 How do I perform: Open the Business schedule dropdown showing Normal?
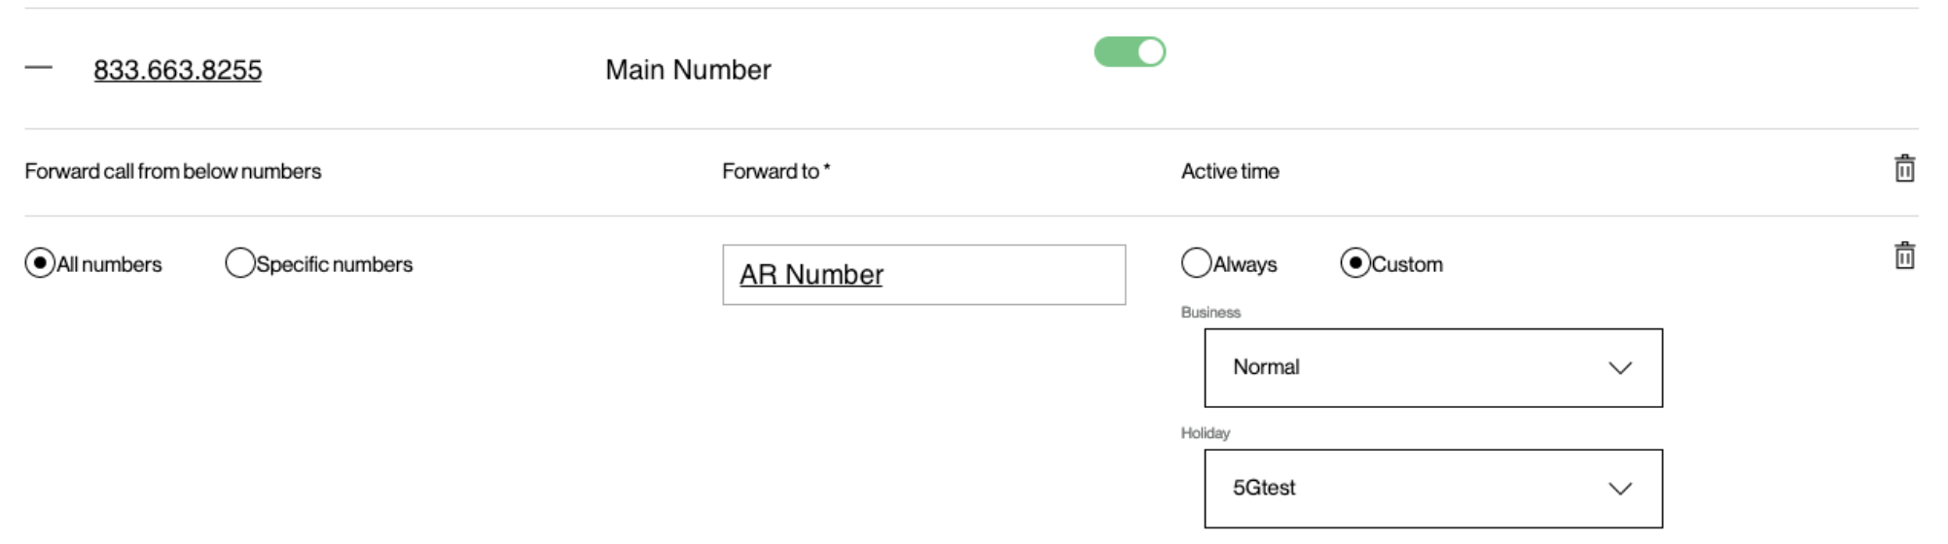click(x=1433, y=368)
